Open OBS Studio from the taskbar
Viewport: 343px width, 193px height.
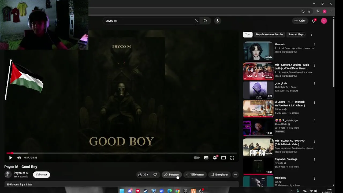click(x=201, y=191)
